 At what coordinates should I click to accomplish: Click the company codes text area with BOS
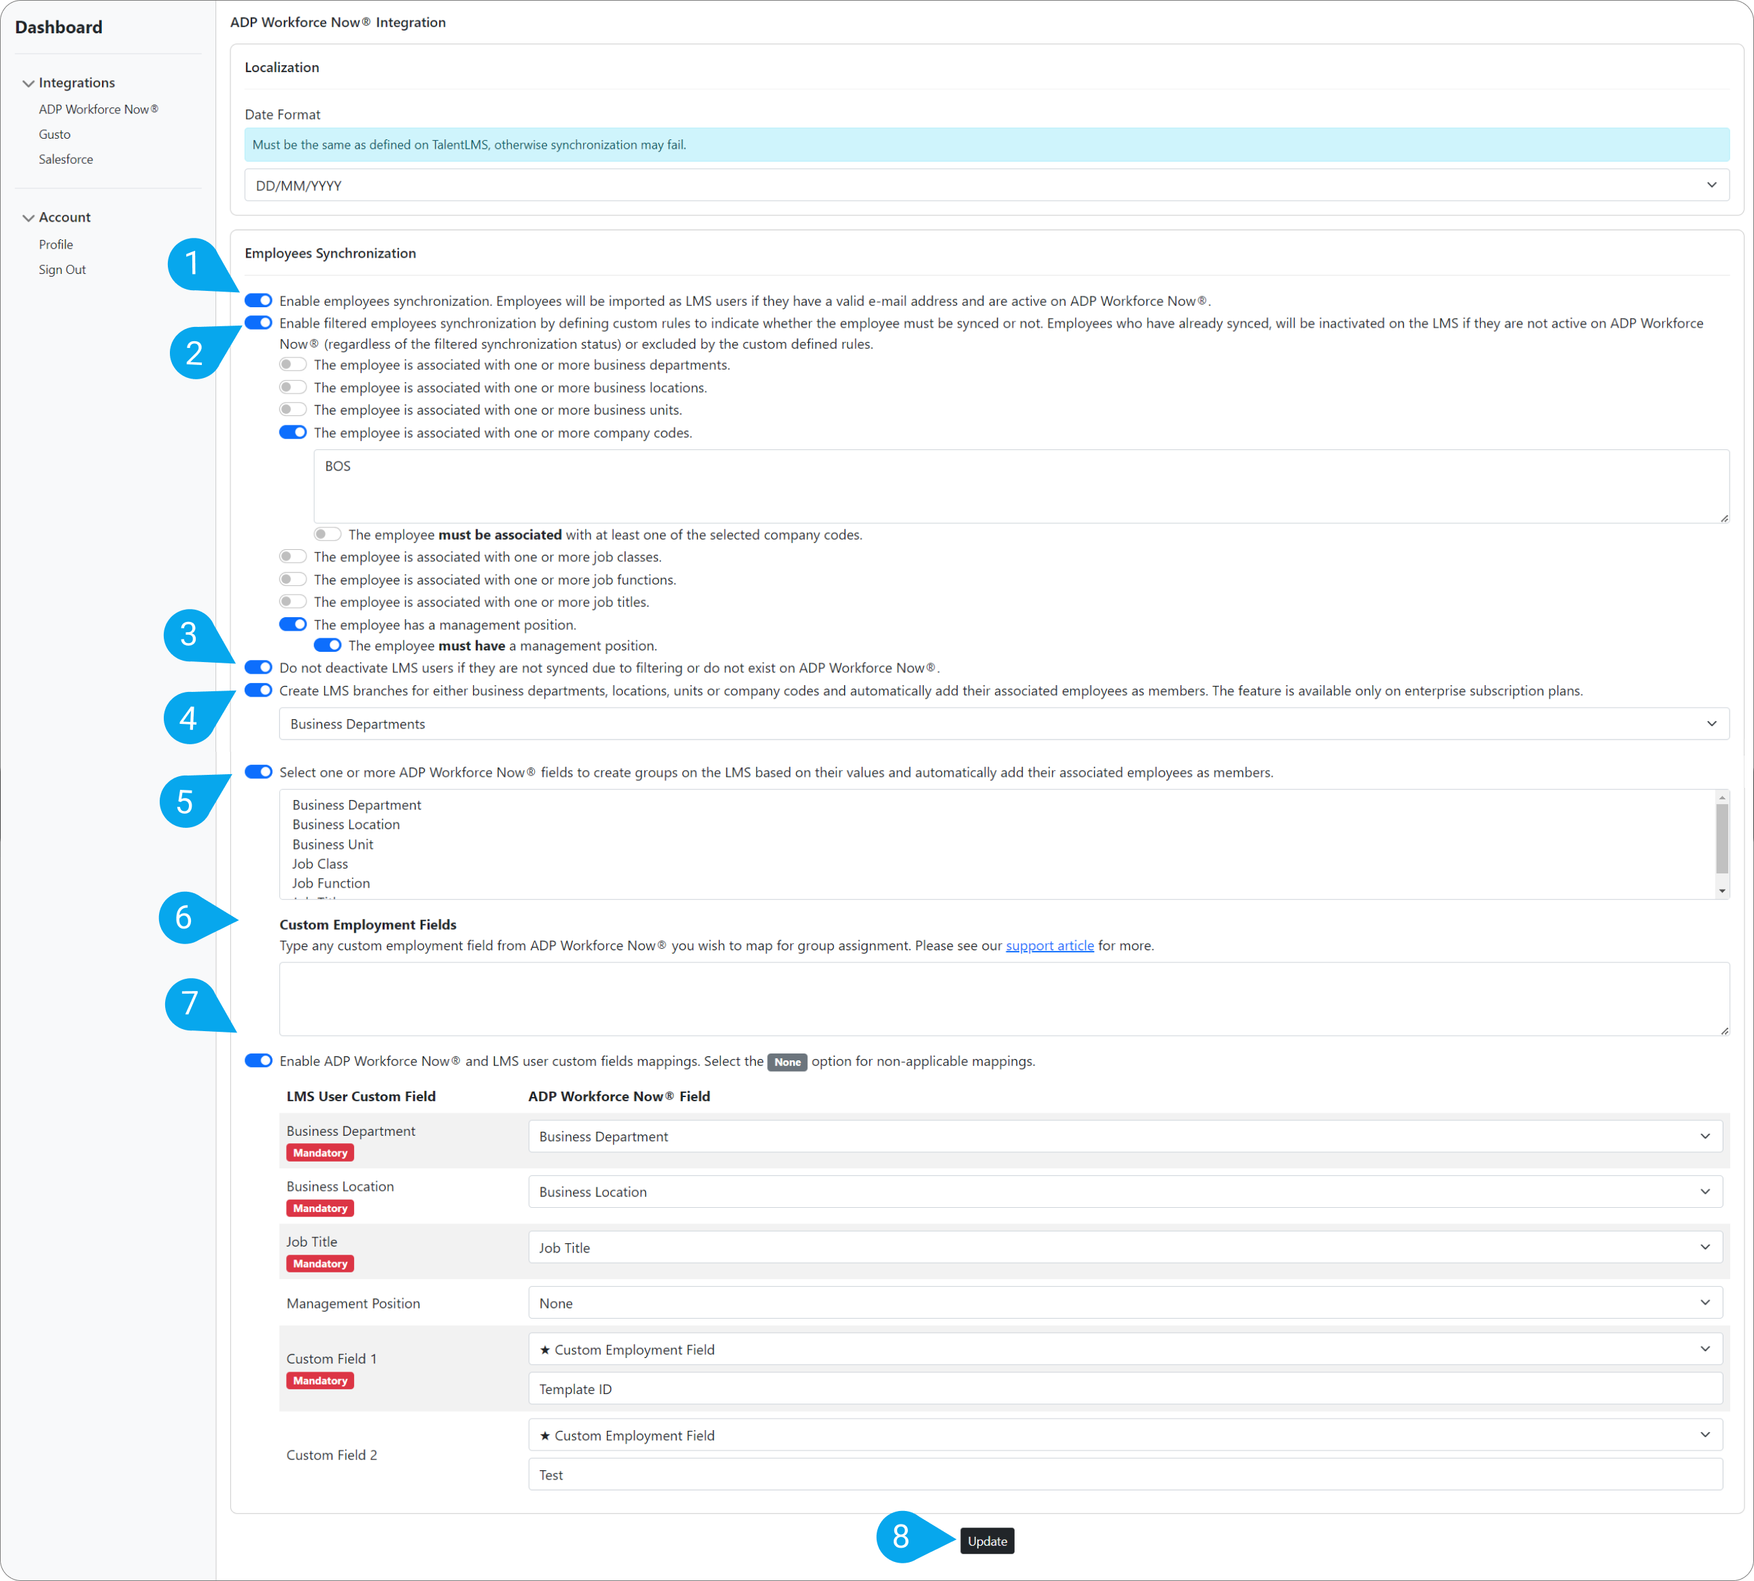(1021, 487)
